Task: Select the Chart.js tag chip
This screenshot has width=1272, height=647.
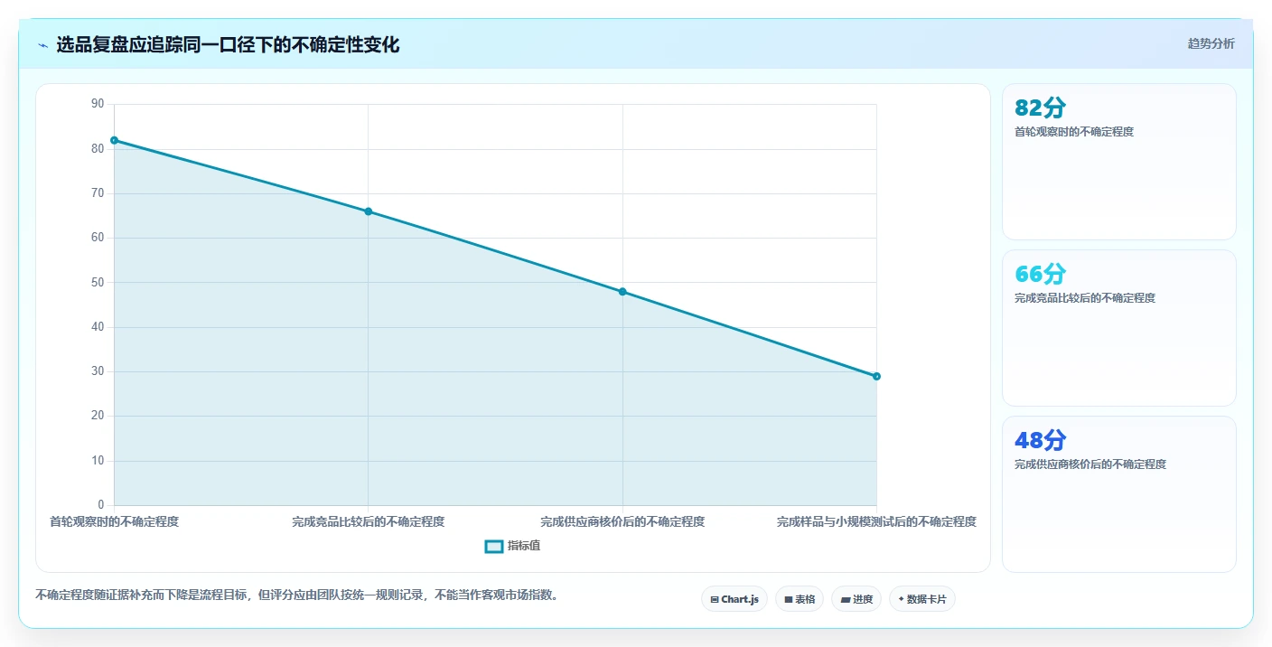Action: pyautogui.click(x=734, y=599)
